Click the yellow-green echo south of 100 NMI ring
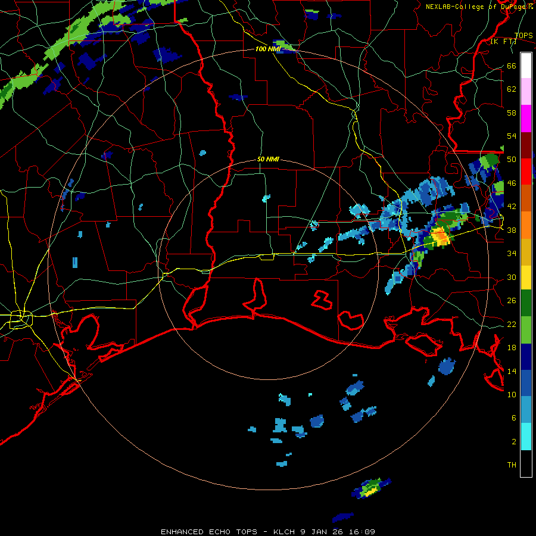Screen dimensions: 536x536 (x=371, y=488)
